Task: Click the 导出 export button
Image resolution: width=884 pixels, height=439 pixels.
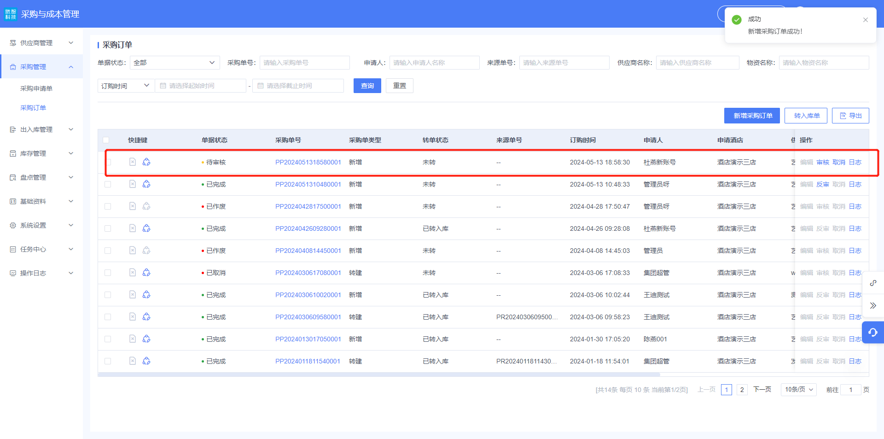Action: tap(850, 116)
